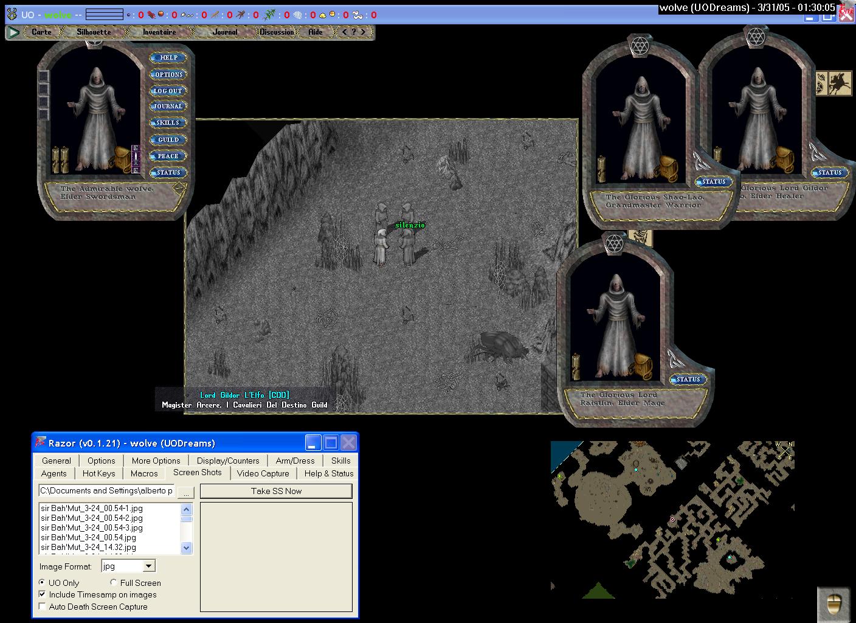The width and height of the screenshot is (856, 623).
Task: Click the scroll on Raistlin's paperdoll
Action: tap(577, 366)
